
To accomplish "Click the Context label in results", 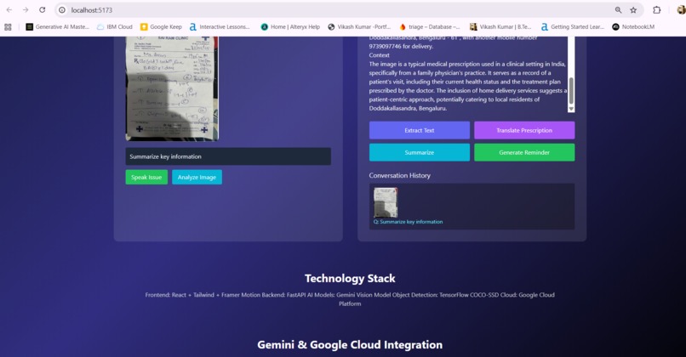I will (379, 55).
